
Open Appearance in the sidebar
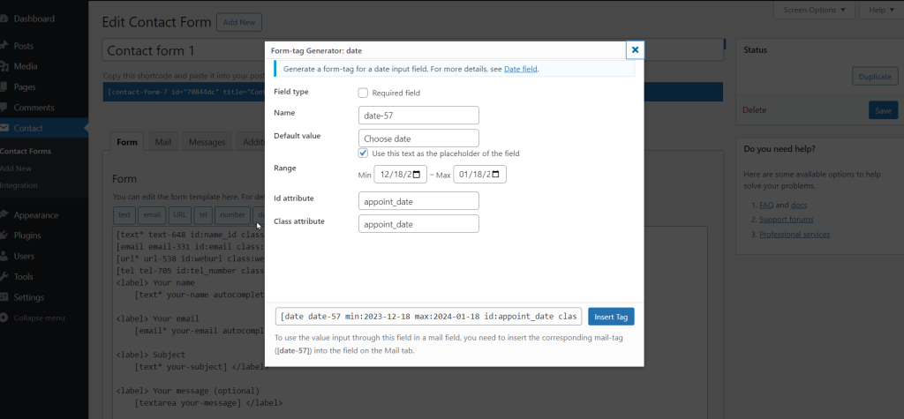pos(35,215)
